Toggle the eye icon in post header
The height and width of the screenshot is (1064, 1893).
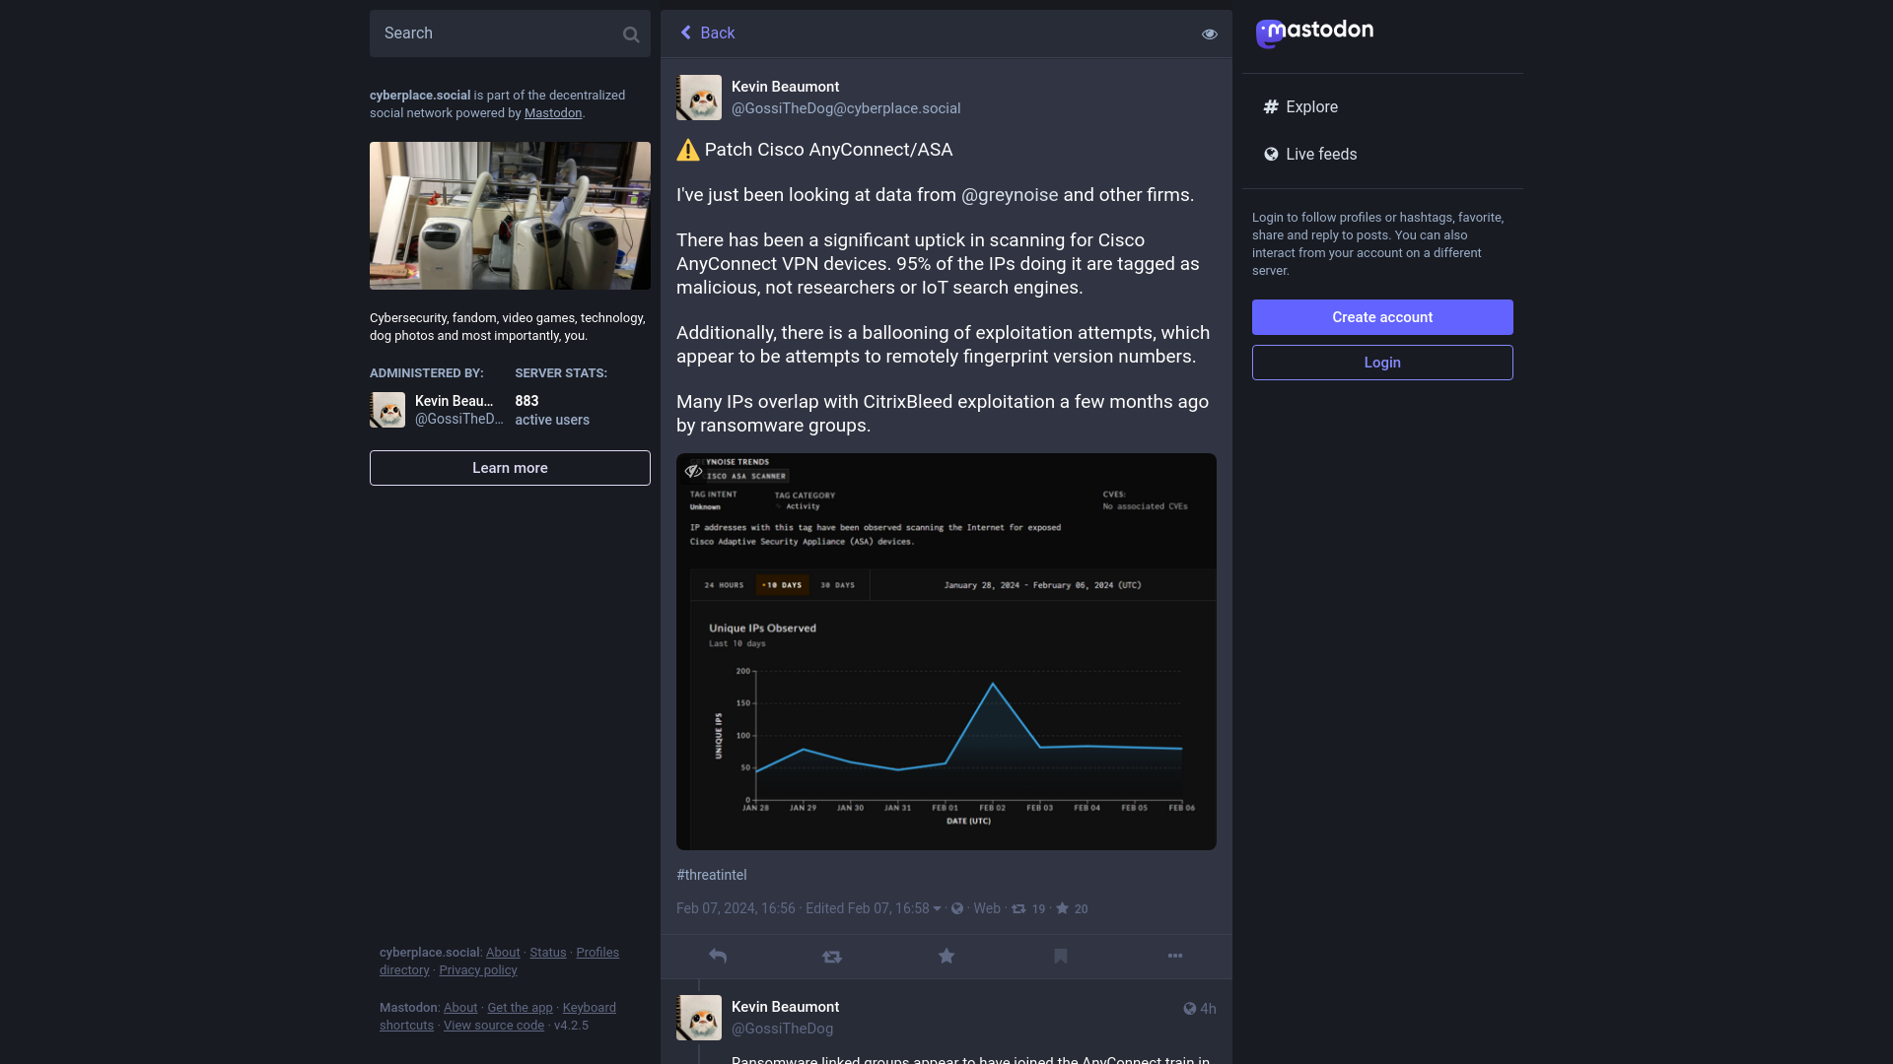[x=1210, y=33]
